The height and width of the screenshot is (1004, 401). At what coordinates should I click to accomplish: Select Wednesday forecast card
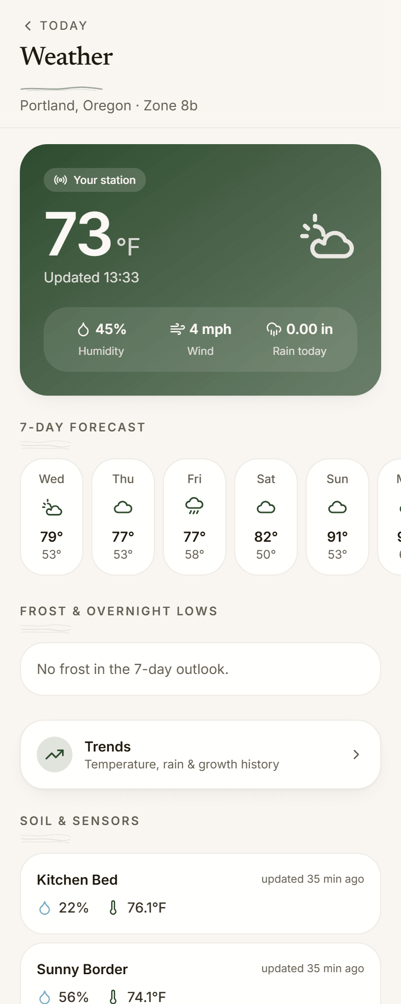(x=52, y=517)
